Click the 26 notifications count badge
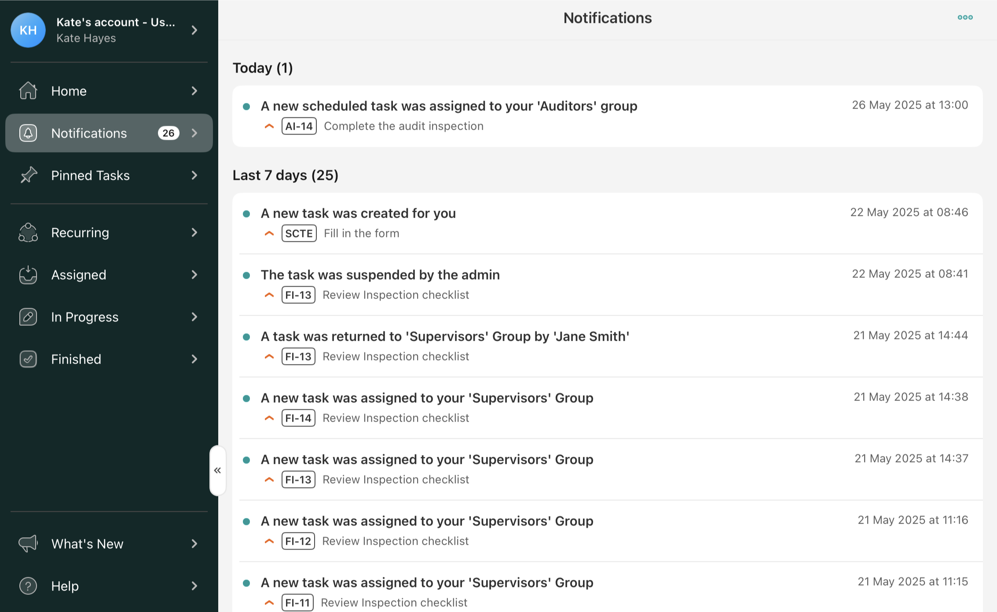The width and height of the screenshot is (997, 612). pyautogui.click(x=169, y=133)
